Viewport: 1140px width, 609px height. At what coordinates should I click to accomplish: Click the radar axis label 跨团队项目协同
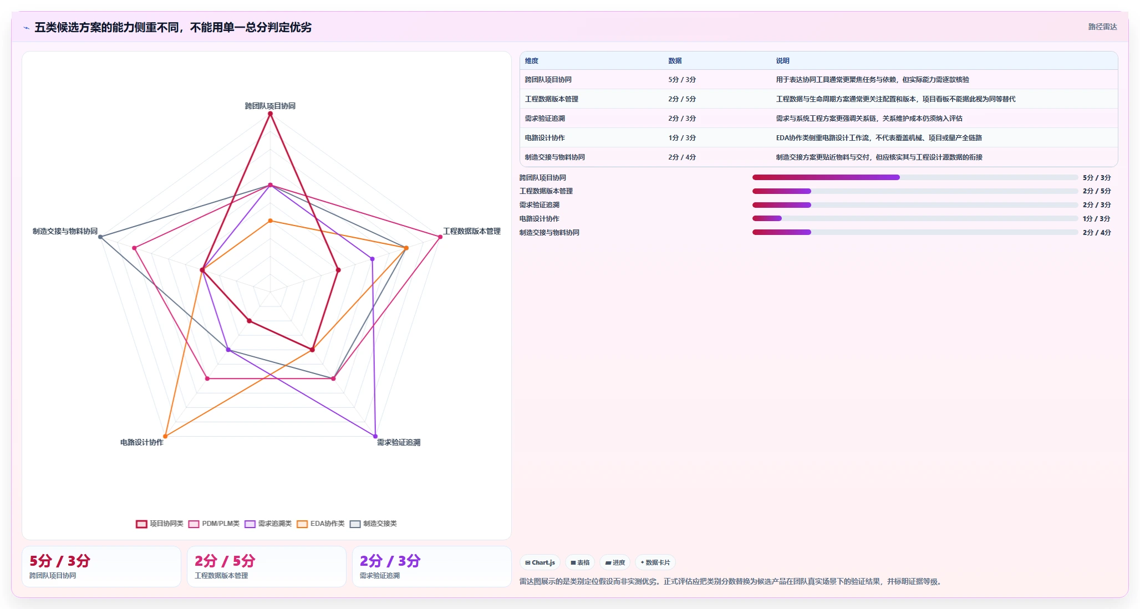pos(270,106)
